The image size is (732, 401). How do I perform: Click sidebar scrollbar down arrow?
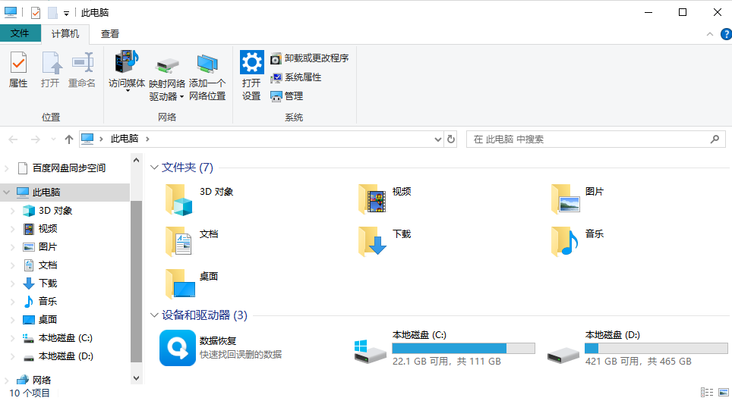tap(137, 378)
